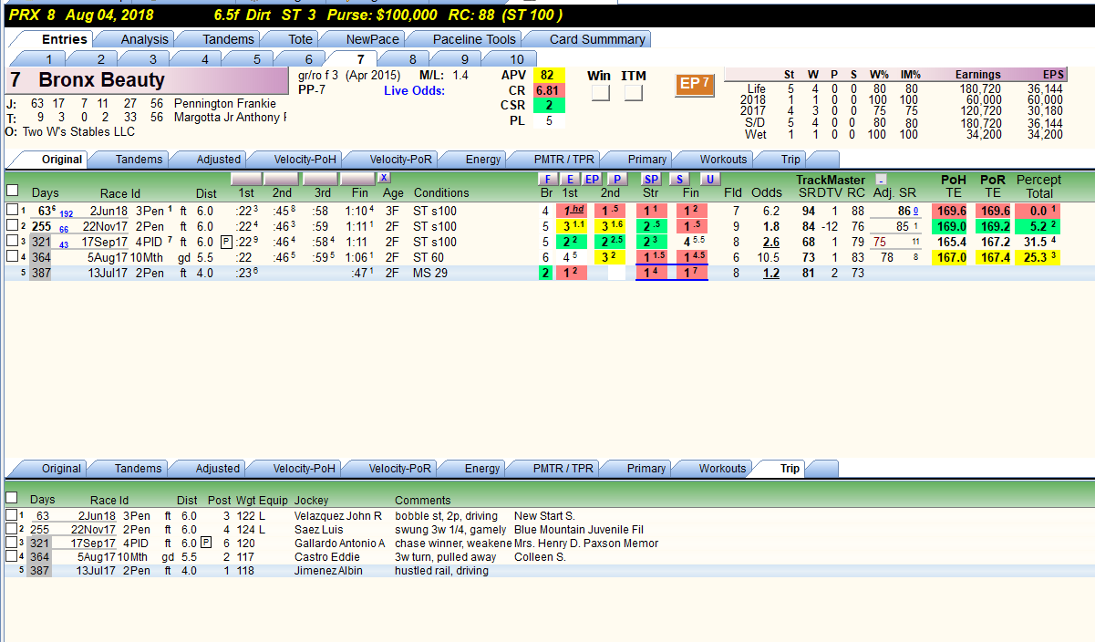Viewport: 1095px width, 642px height.
Task: Check the 2Jun18 paceline row checkbox
Action: click(12, 211)
